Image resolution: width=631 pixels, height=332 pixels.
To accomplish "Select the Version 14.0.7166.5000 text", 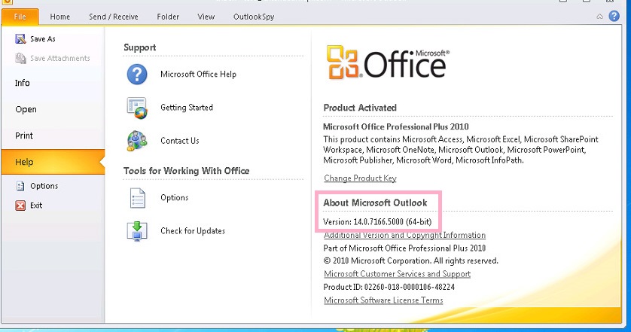I will pyautogui.click(x=377, y=222).
